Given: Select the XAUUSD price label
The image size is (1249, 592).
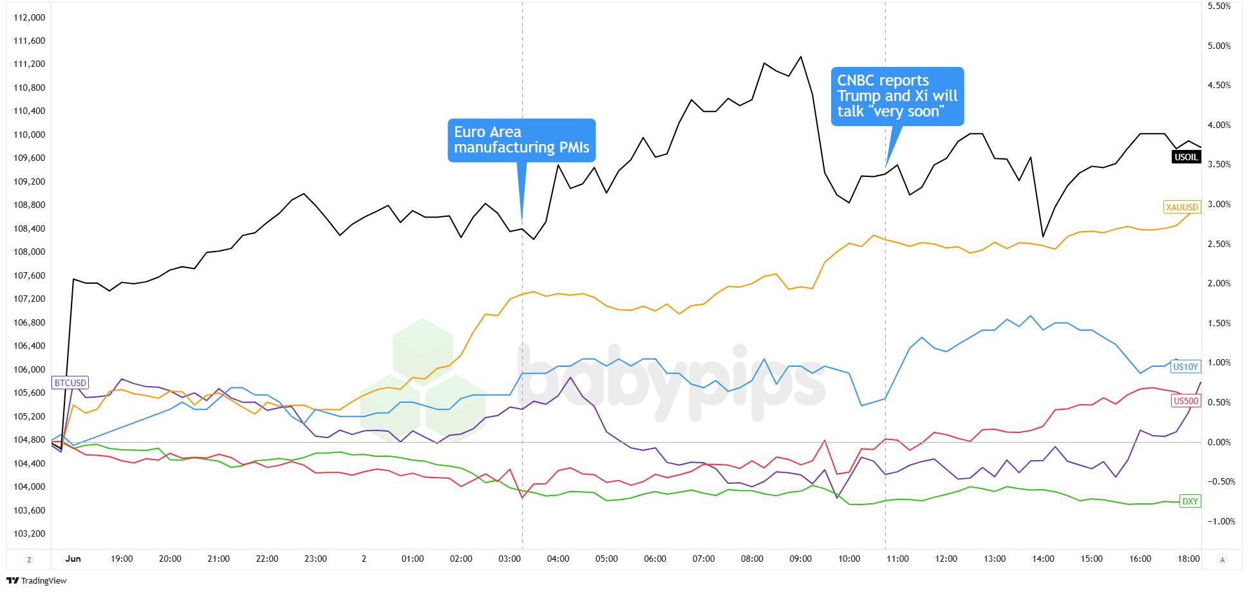Looking at the screenshot, I should click(1182, 207).
